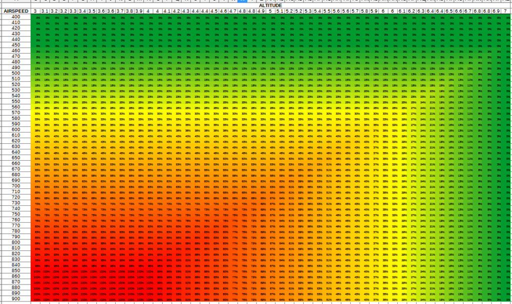Select airspeed row label 670
Screen dimensions: 512x304
tap(16, 169)
